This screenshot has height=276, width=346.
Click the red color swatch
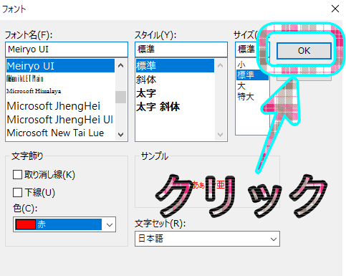pos(26,224)
